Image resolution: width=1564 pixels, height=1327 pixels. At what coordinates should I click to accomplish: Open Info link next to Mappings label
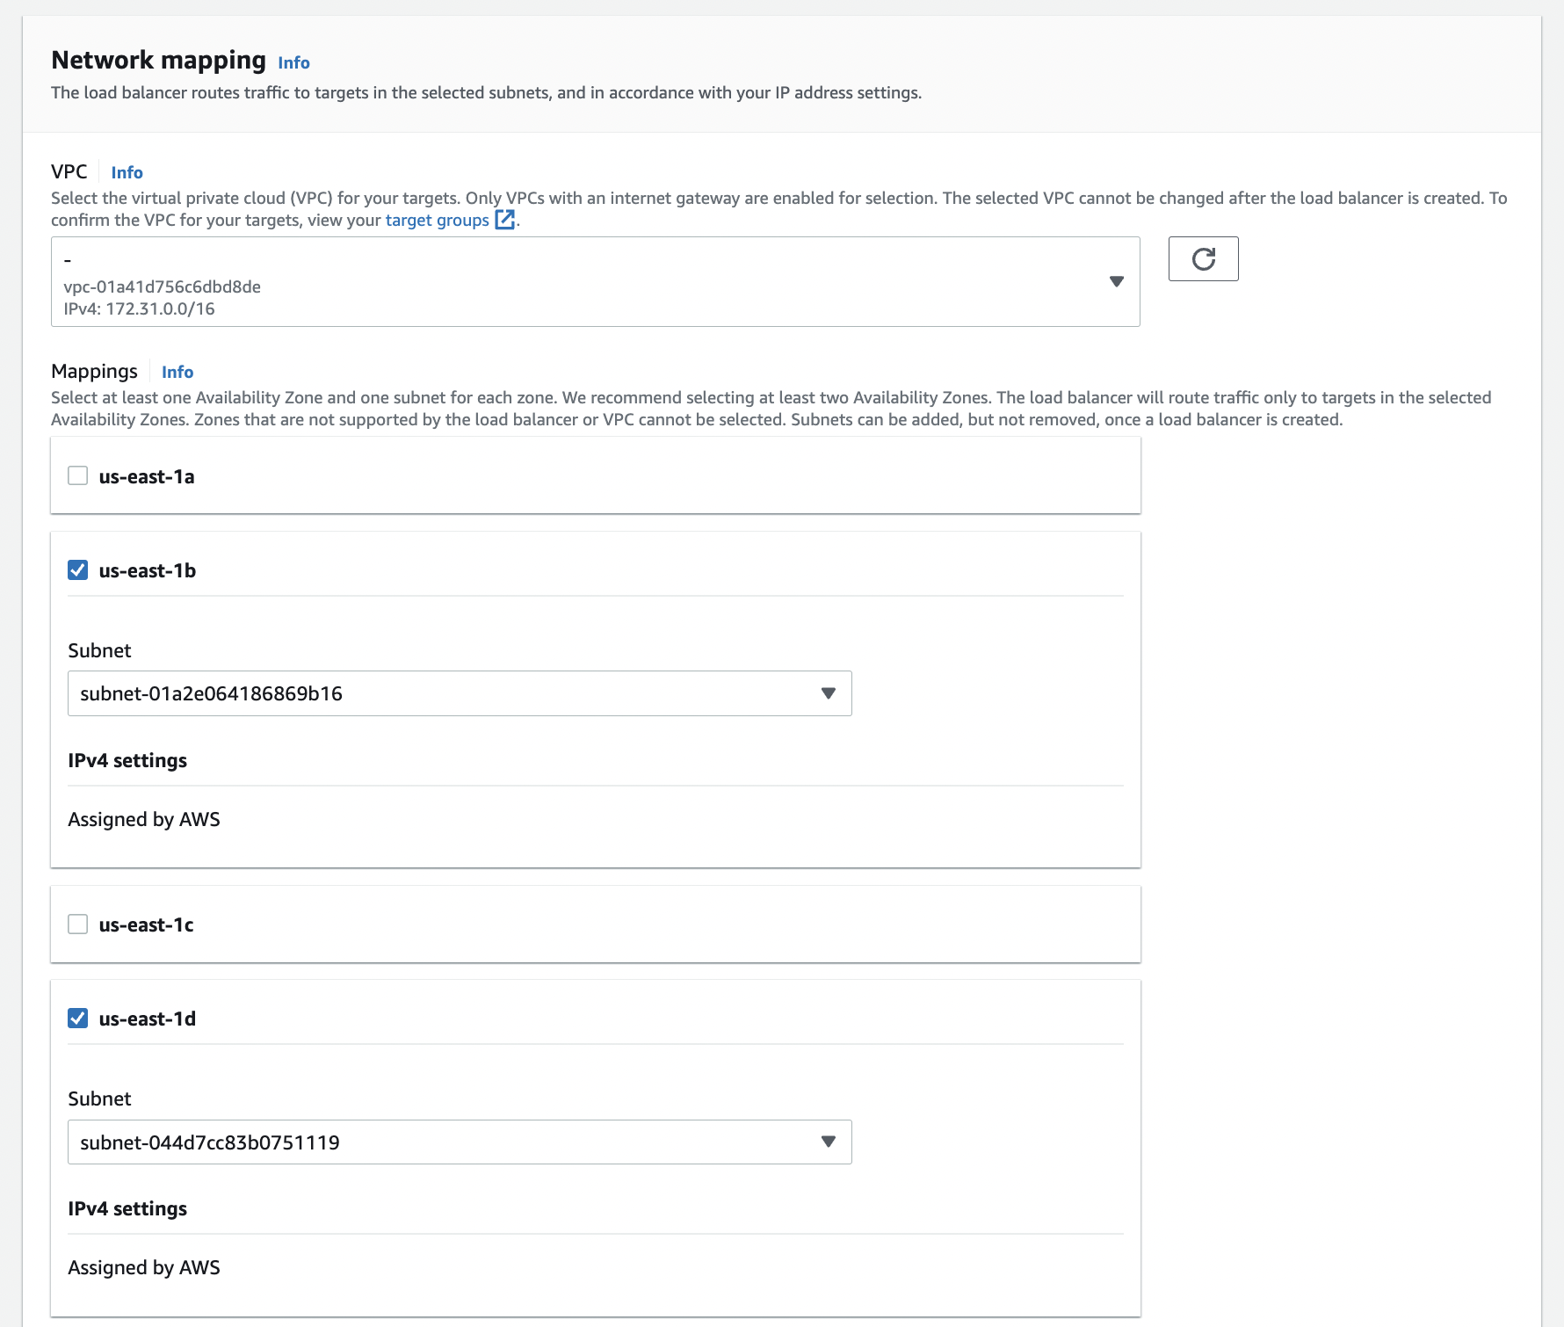[x=177, y=372]
